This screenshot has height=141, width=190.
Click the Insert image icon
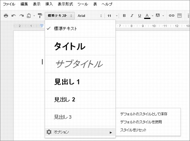[179, 15]
